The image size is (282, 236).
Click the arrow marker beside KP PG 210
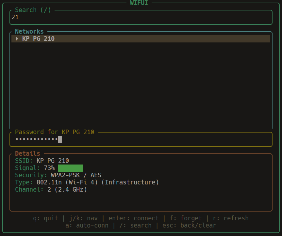pos(17,39)
